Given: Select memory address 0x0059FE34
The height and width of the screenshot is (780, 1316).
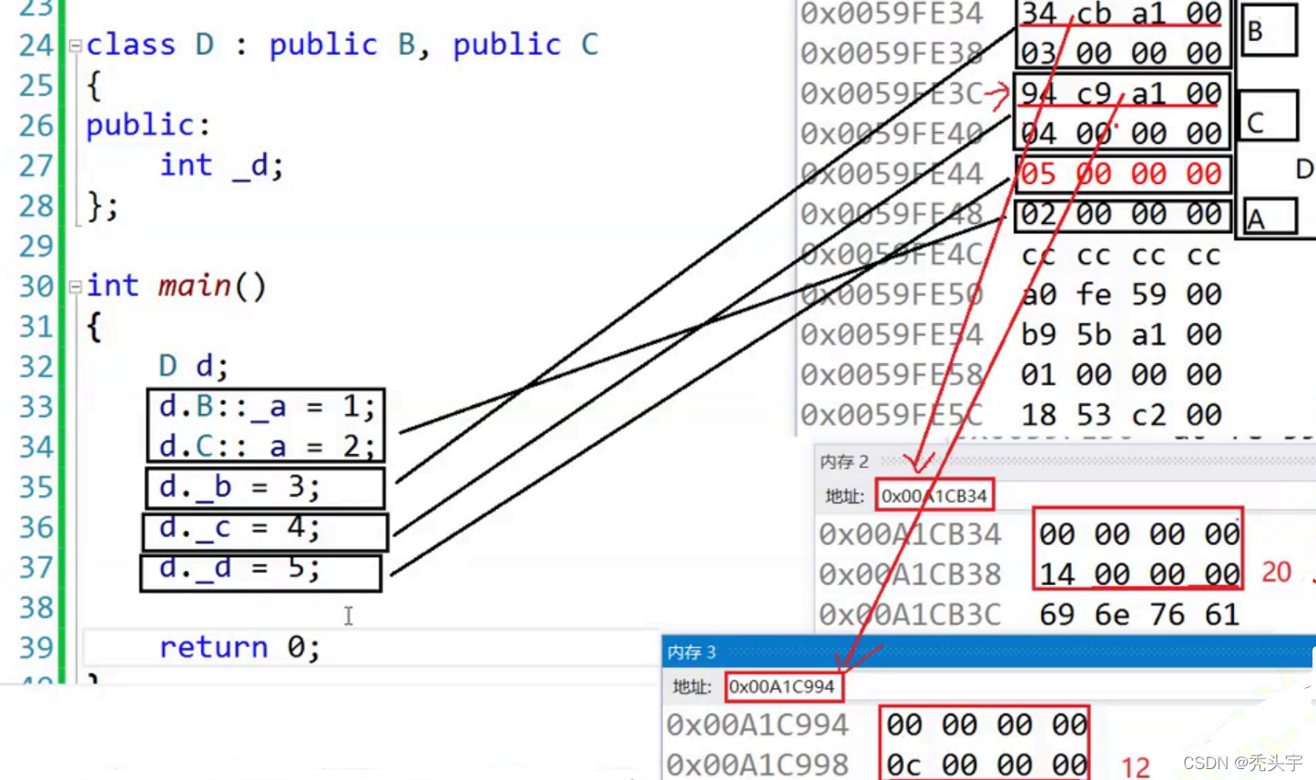Looking at the screenshot, I should pyautogui.click(x=892, y=14).
